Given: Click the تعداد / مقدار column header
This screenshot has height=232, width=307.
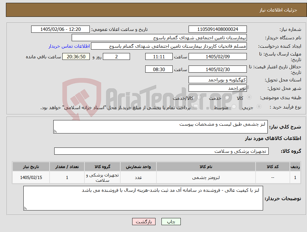Looking at the screenshot, I should click(x=67, y=167).
